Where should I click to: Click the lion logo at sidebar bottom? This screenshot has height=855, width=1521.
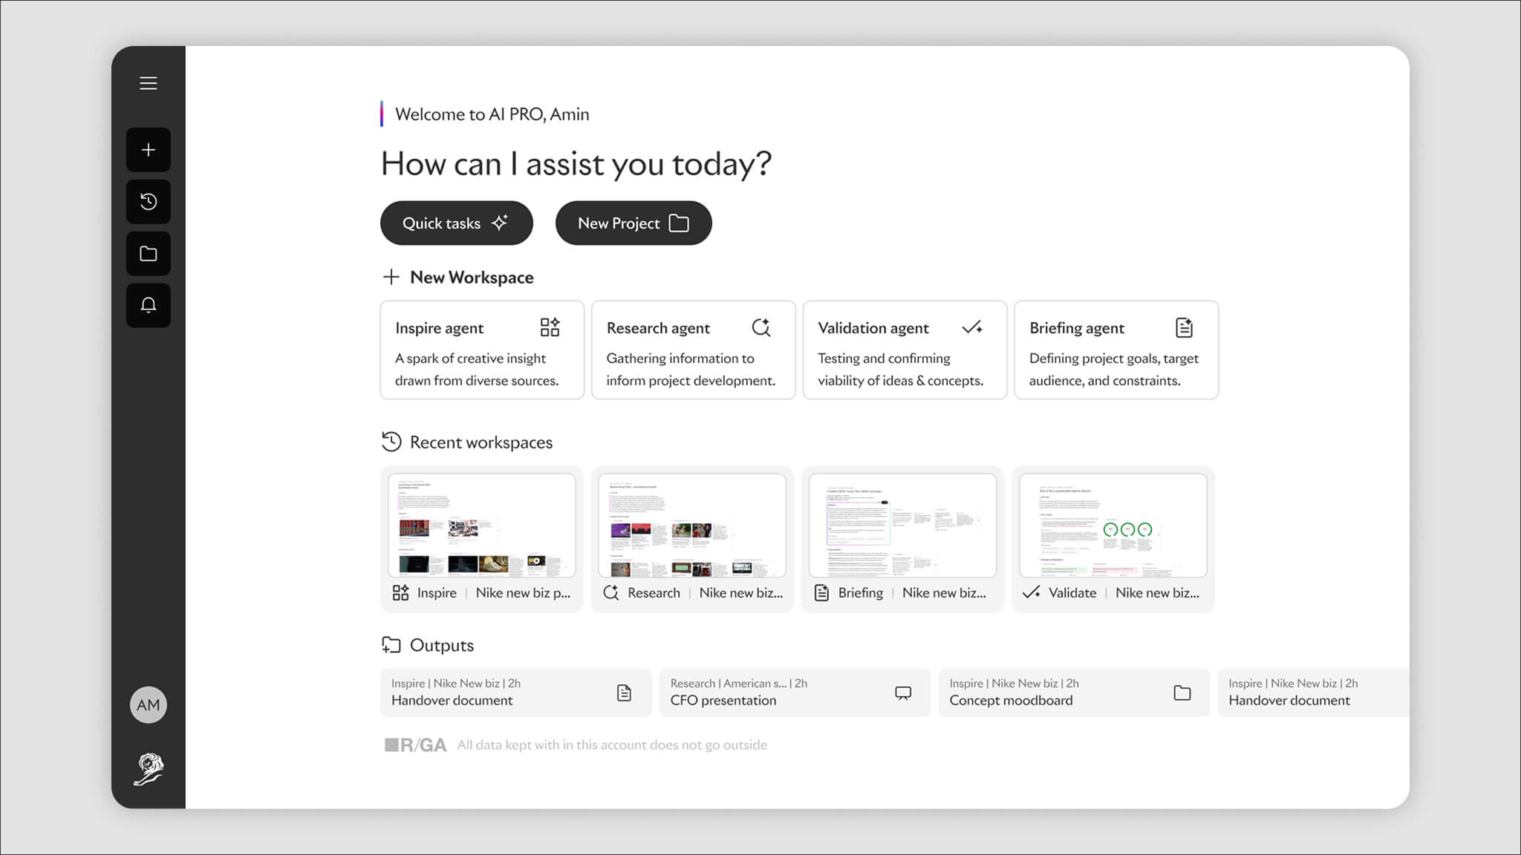click(x=149, y=769)
